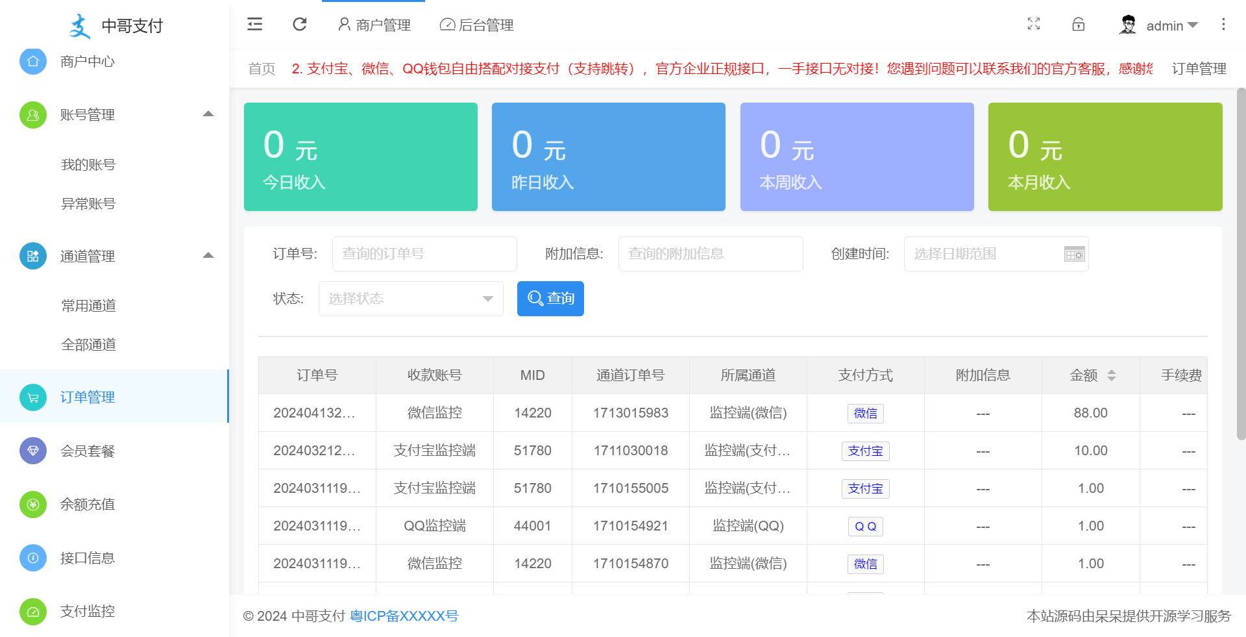Click the 会员套餐 diamond icon
Screen dimensions: 1246x637
click(33, 451)
